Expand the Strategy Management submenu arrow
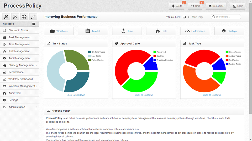 tap(36, 65)
